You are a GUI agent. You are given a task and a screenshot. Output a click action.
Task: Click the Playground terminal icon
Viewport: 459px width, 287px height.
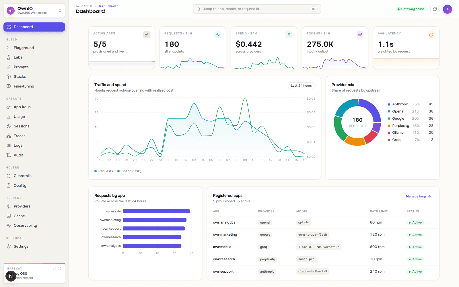(9, 48)
